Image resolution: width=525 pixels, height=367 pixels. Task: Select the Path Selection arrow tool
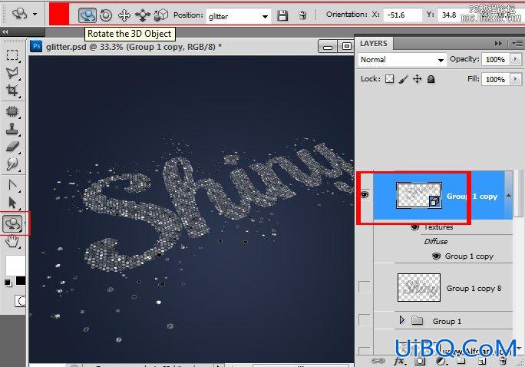(12, 203)
